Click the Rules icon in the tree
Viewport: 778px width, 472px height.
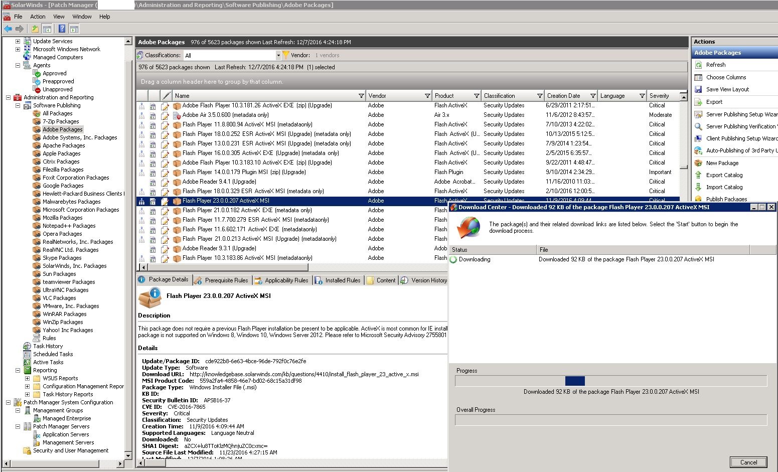(37, 338)
